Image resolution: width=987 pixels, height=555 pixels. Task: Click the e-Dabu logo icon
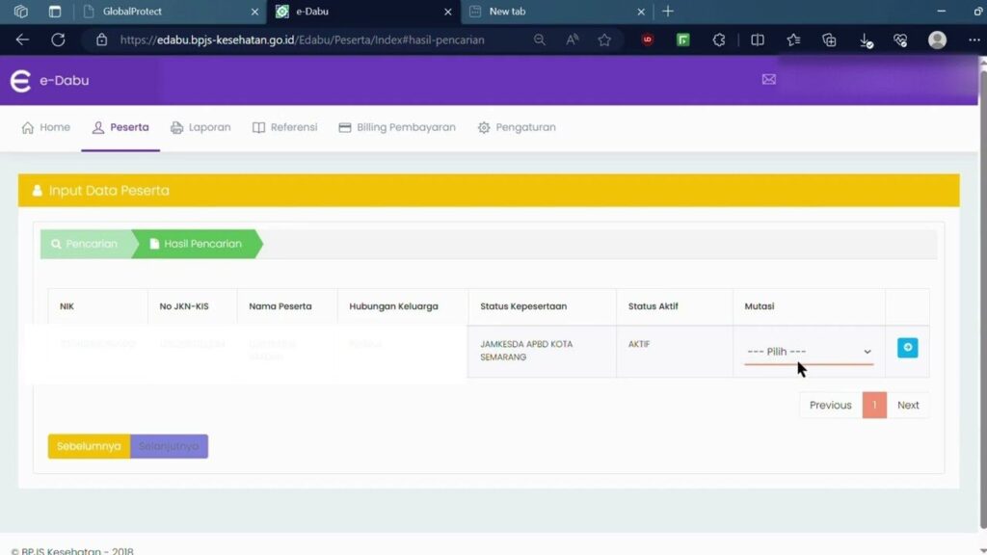(x=20, y=81)
